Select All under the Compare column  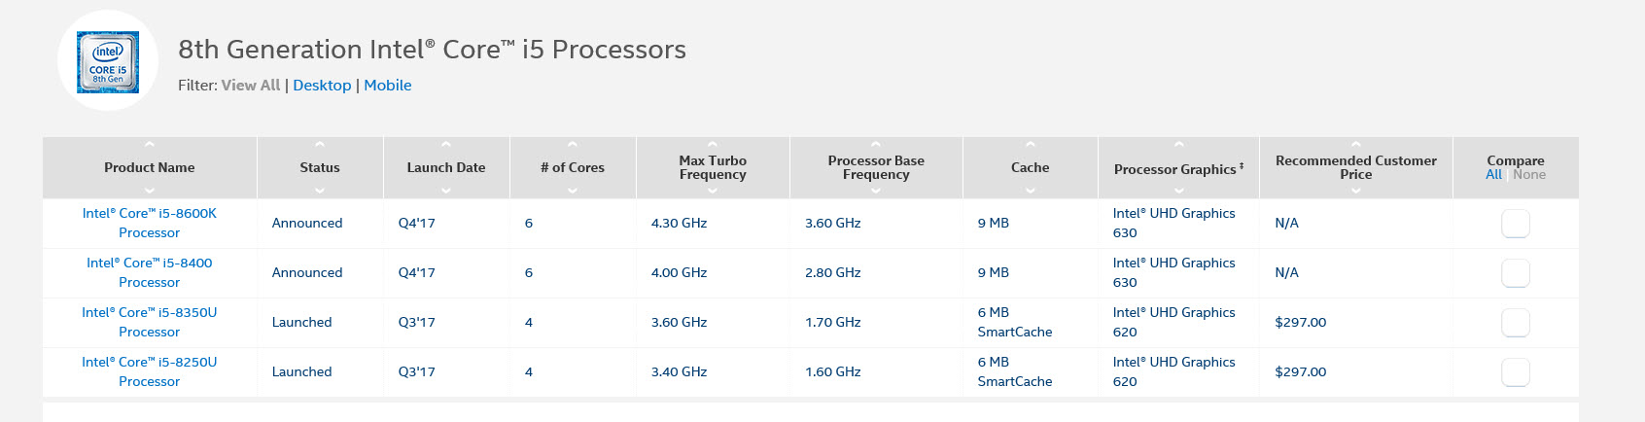click(x=1493, y=175)
